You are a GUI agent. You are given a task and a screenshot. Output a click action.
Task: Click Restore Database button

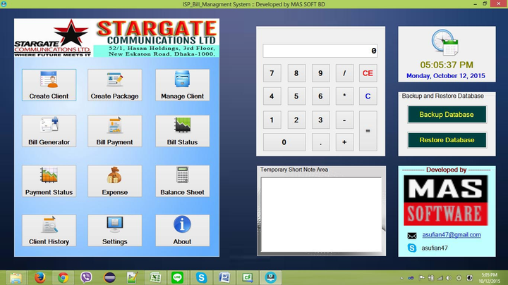447,140
